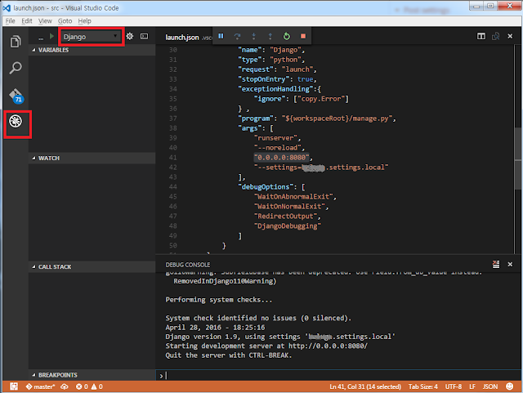Open the Edit menu

pyautogui.click(x=27, y=21)
